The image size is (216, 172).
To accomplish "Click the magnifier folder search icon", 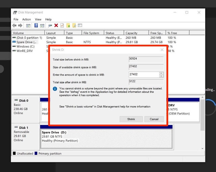I will tap(74, 25).
